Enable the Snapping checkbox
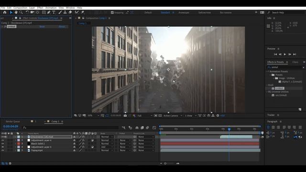Image resolution: width=306 pixels, height=172 pixels. (112, 12)
